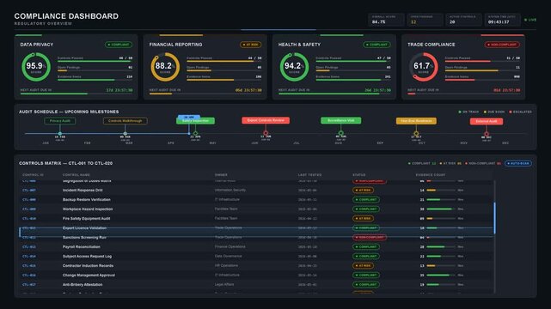
Task: Sort by the Control ID column header
Action: click(x=33, y=174)
